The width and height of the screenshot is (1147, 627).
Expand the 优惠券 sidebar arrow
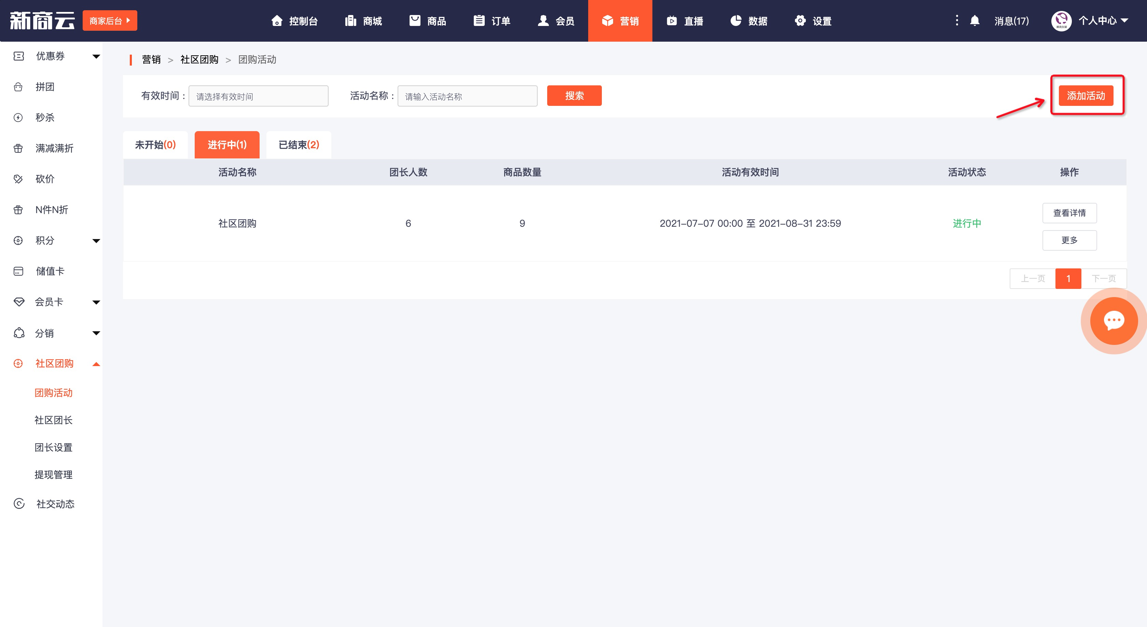click(96, 57)
